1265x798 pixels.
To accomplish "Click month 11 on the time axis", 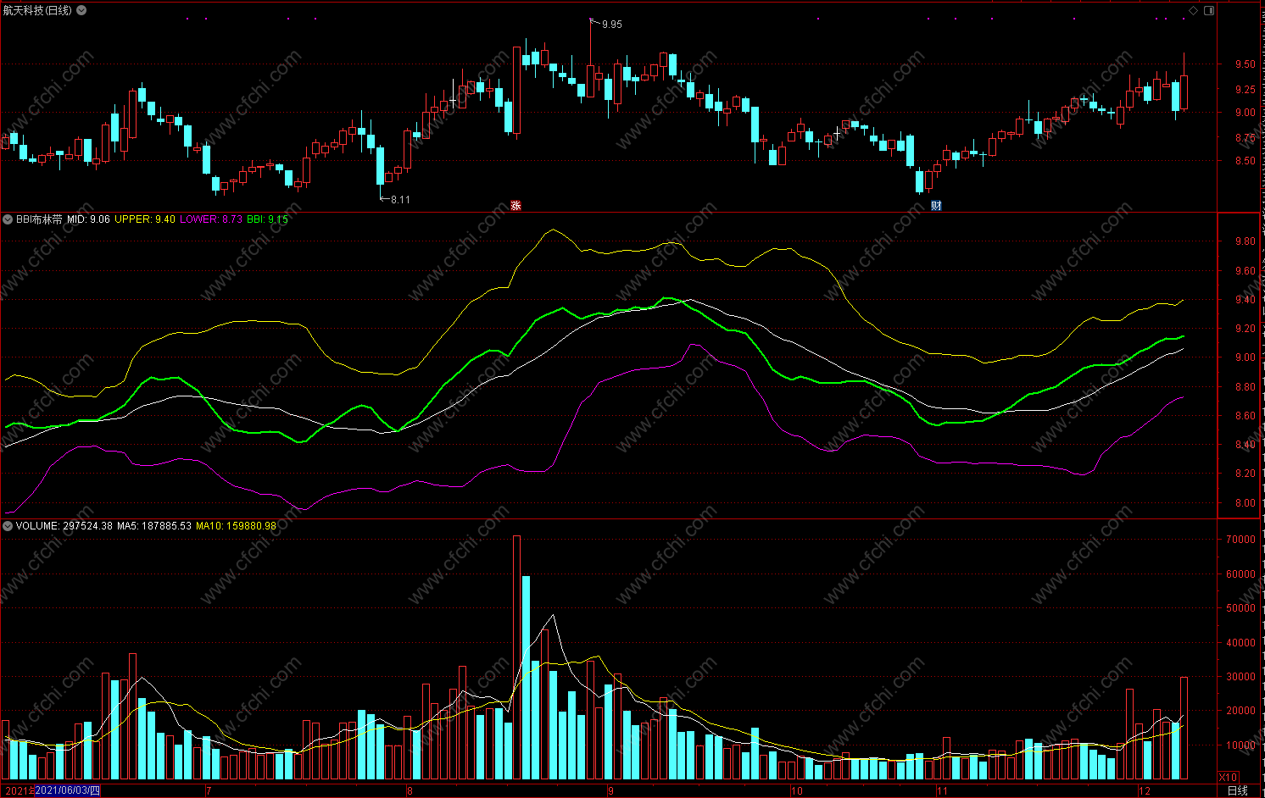I will pos(943,791).
